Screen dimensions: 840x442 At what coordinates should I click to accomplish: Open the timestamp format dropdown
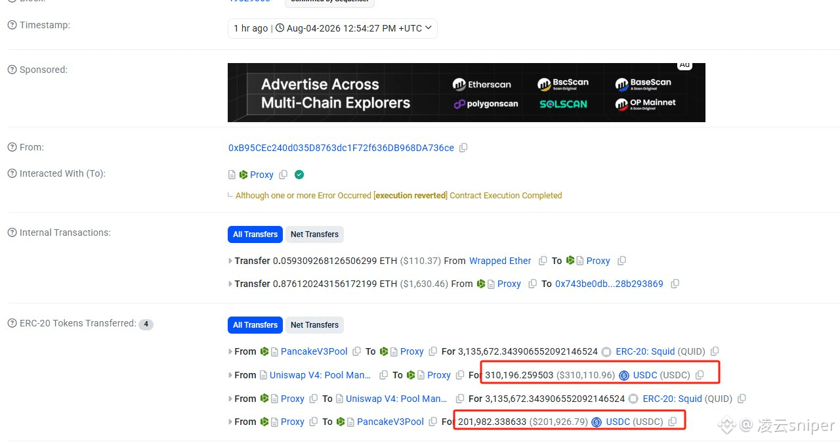tap(332, 28)
